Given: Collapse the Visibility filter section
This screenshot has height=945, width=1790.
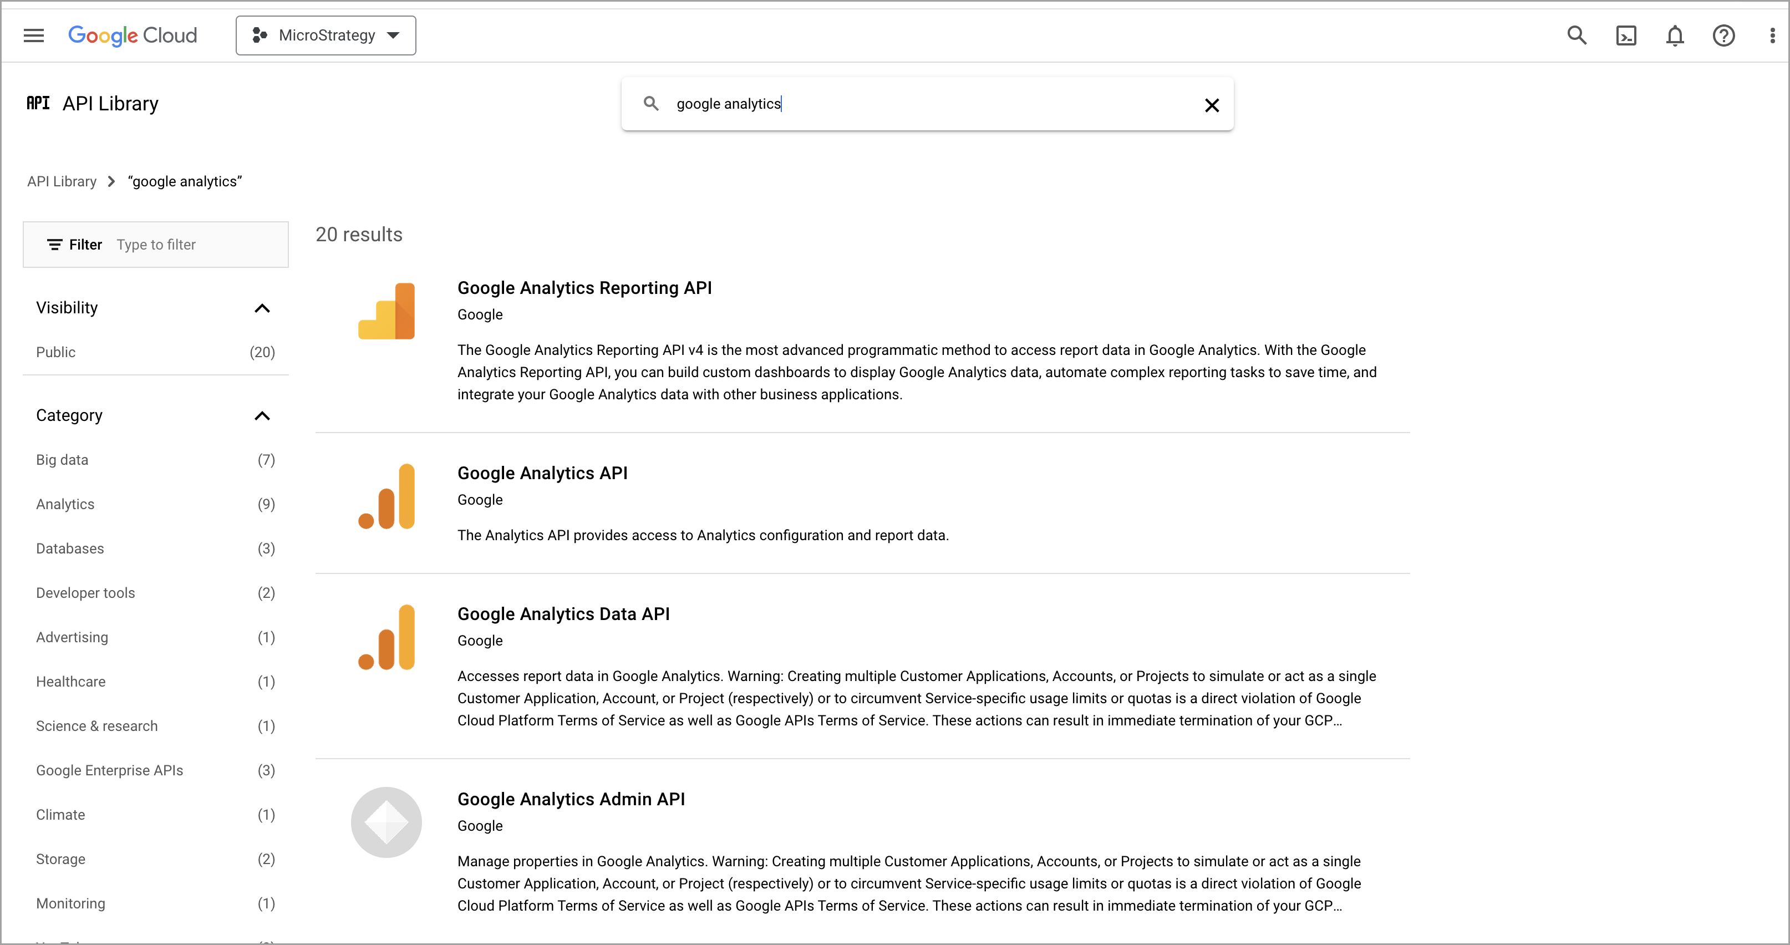Looking at the screenshot, I should click(x=262, y=308).
